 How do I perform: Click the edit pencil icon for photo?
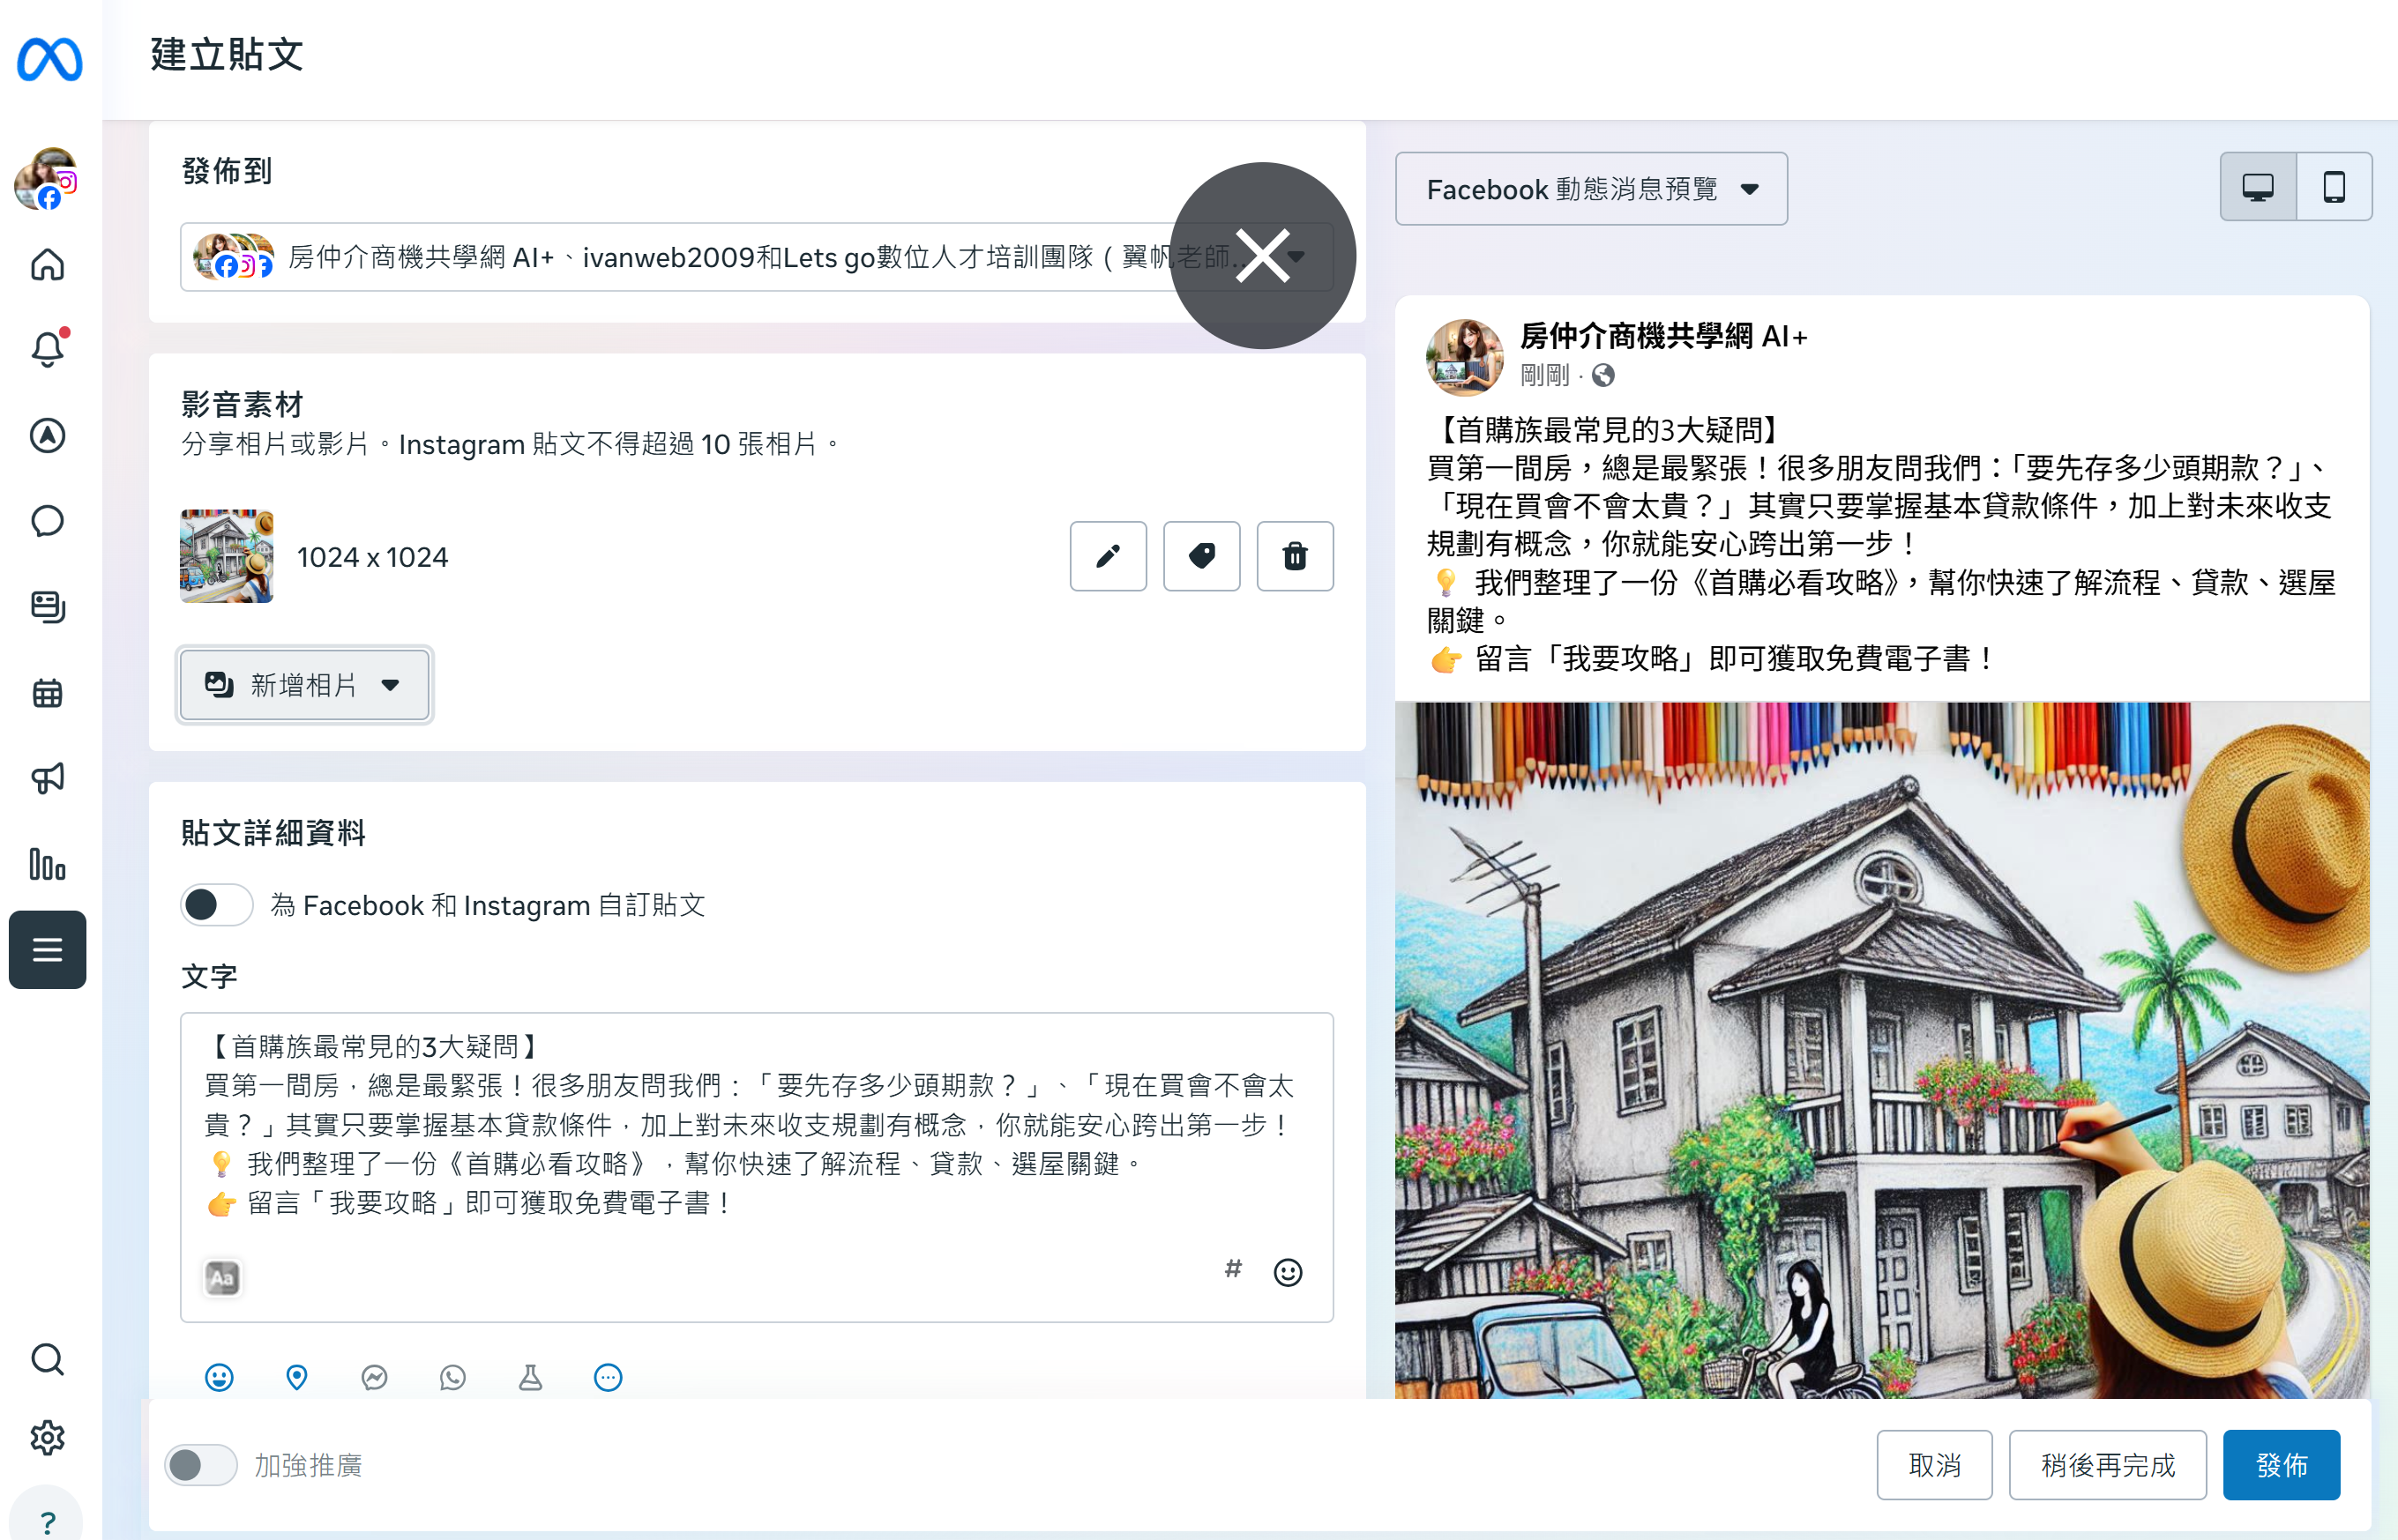click(1108, 556)
